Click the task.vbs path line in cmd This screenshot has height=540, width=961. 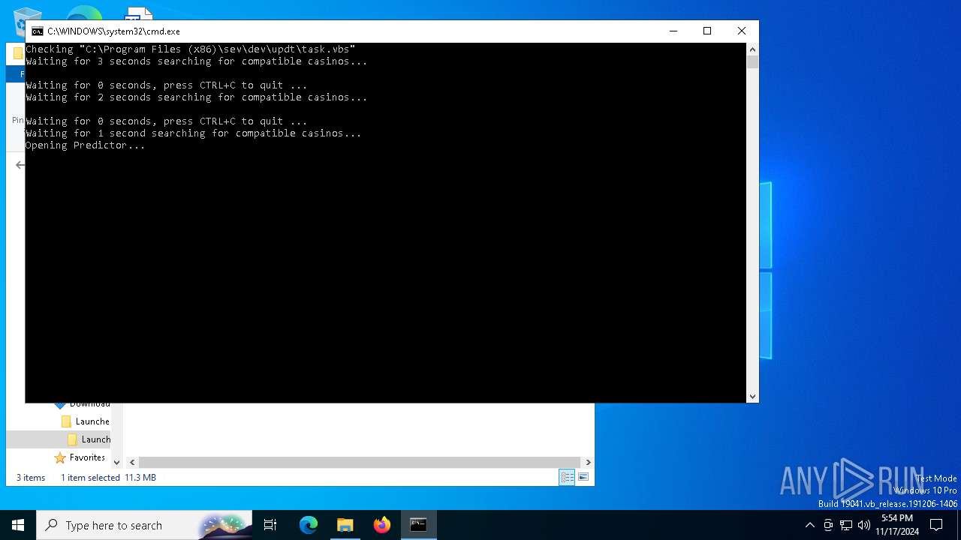coord(191,49)
